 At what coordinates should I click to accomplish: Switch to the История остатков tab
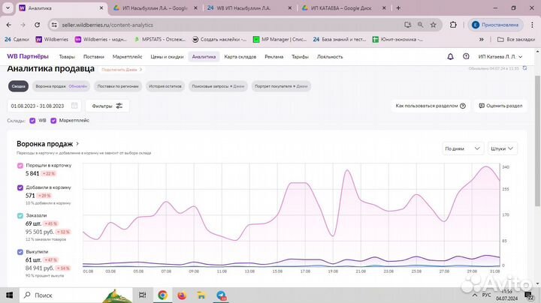pos(166,86)
